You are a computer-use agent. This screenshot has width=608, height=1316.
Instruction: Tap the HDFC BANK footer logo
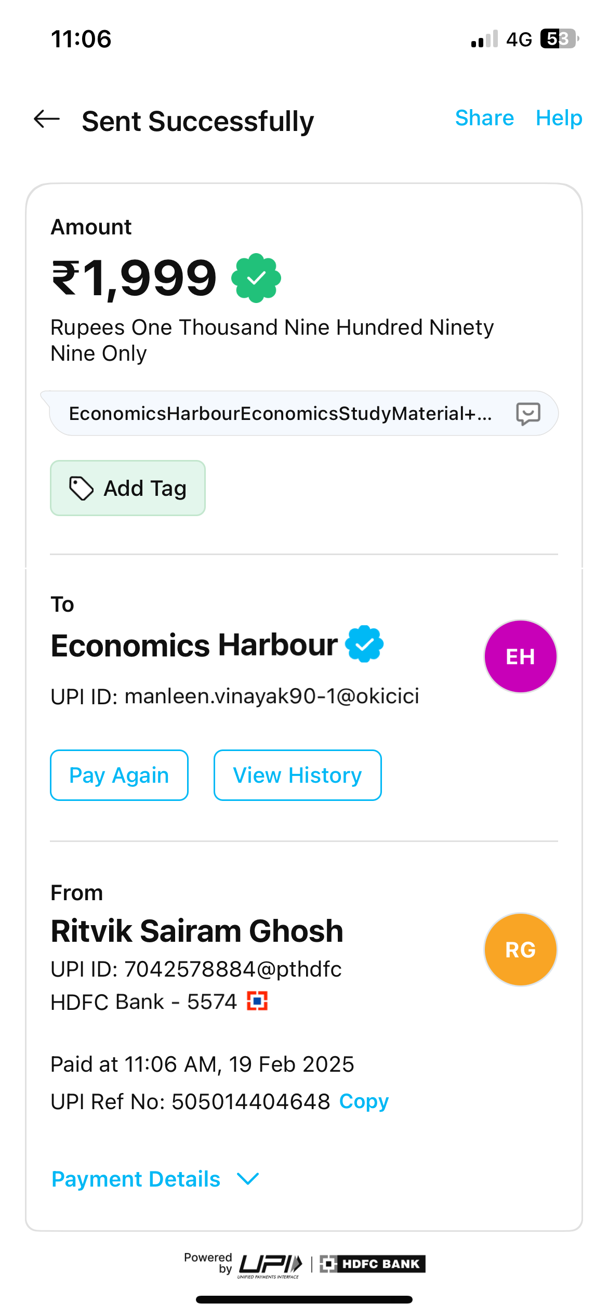pyautogui.click(x=373, y=1264)
